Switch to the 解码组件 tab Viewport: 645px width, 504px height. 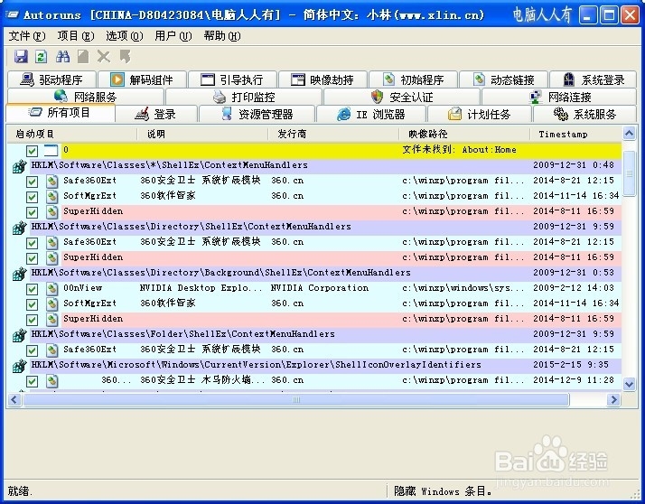pos(143,79)
